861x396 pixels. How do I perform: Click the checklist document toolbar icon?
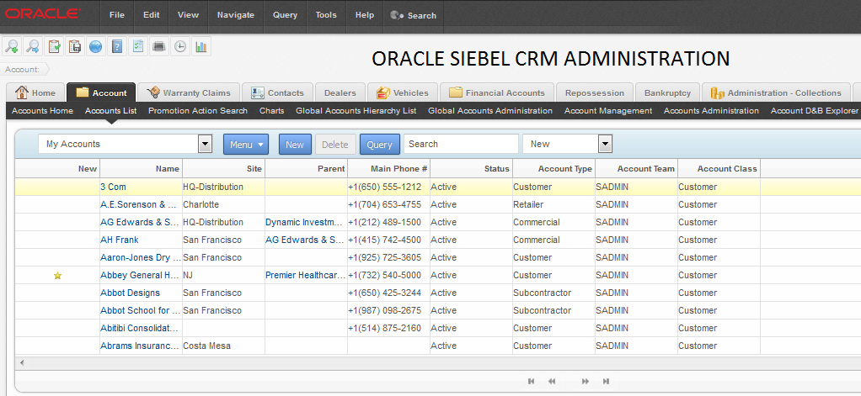click(138, 46)
